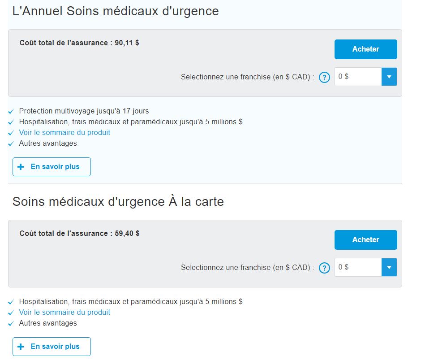
Task: Click the plus icon on À la carte "En savoir plus"
Action: (x=20, y=346)
